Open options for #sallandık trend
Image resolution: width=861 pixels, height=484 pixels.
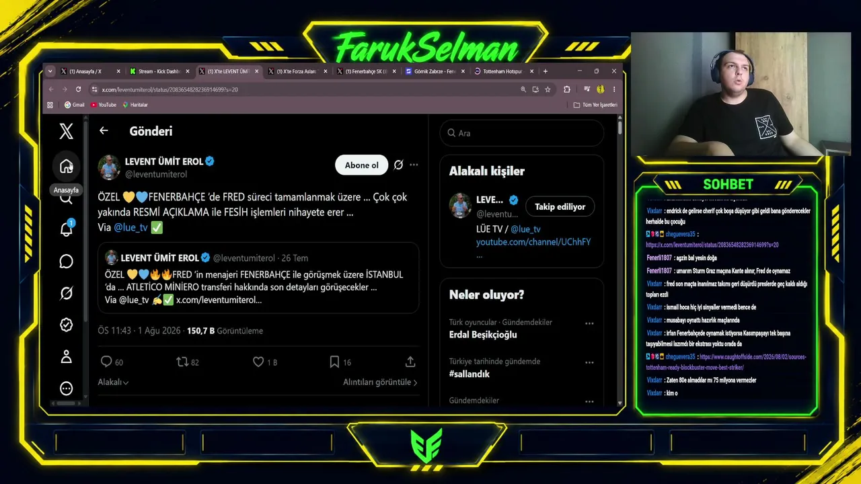click(x=589, y=362)
